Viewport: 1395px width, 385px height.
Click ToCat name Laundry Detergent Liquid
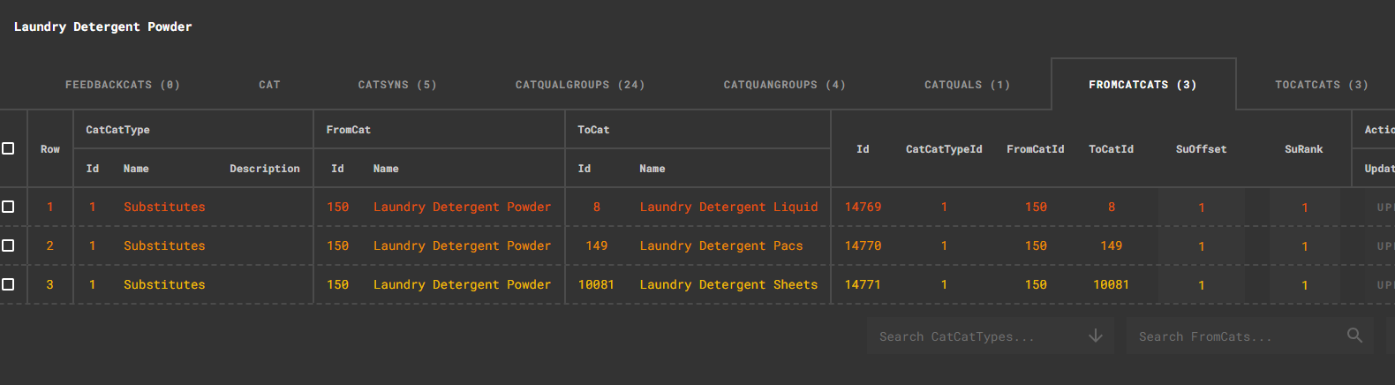click(x=728, y=207)
